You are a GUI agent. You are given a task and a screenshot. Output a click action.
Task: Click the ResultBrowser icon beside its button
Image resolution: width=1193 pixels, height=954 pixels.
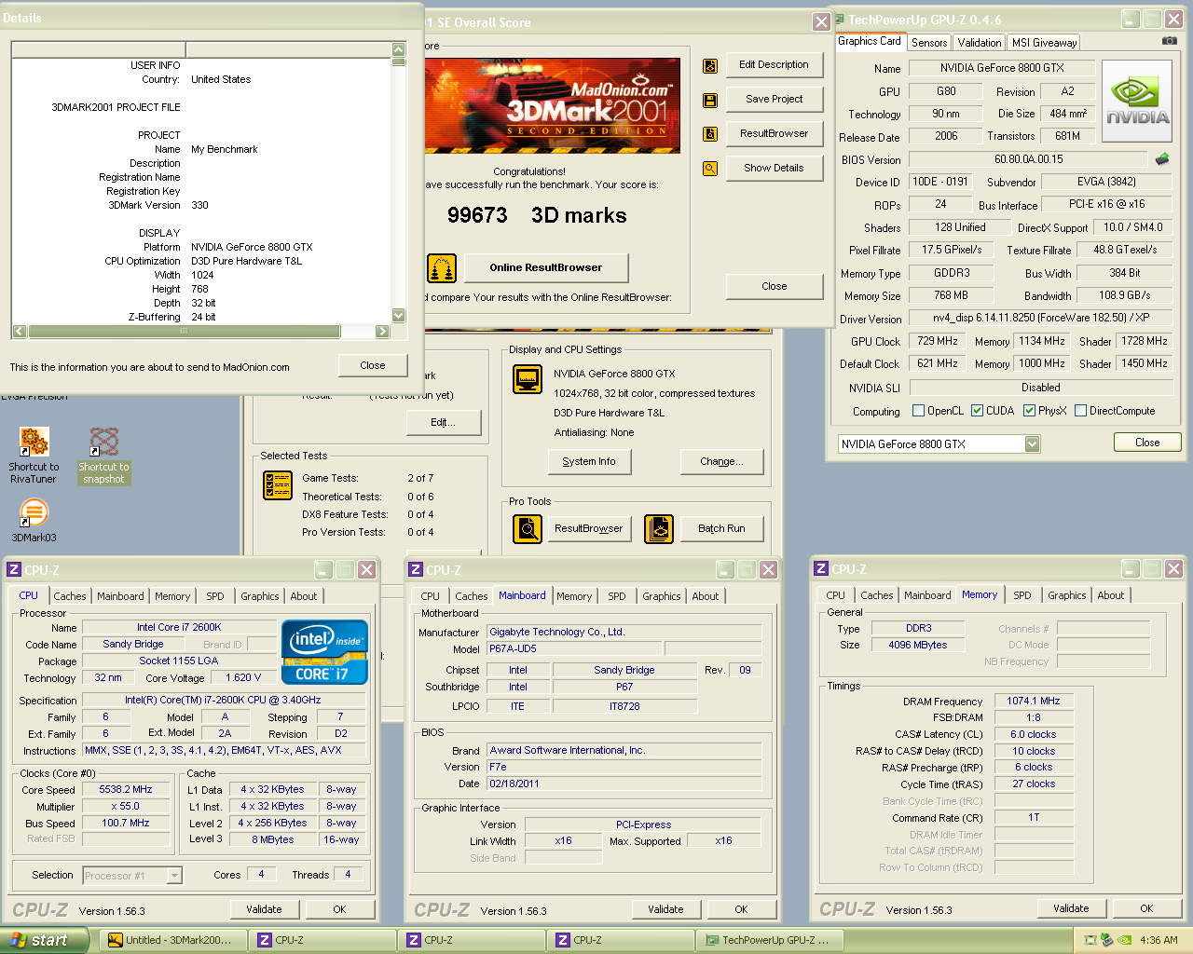coord(710,134)
